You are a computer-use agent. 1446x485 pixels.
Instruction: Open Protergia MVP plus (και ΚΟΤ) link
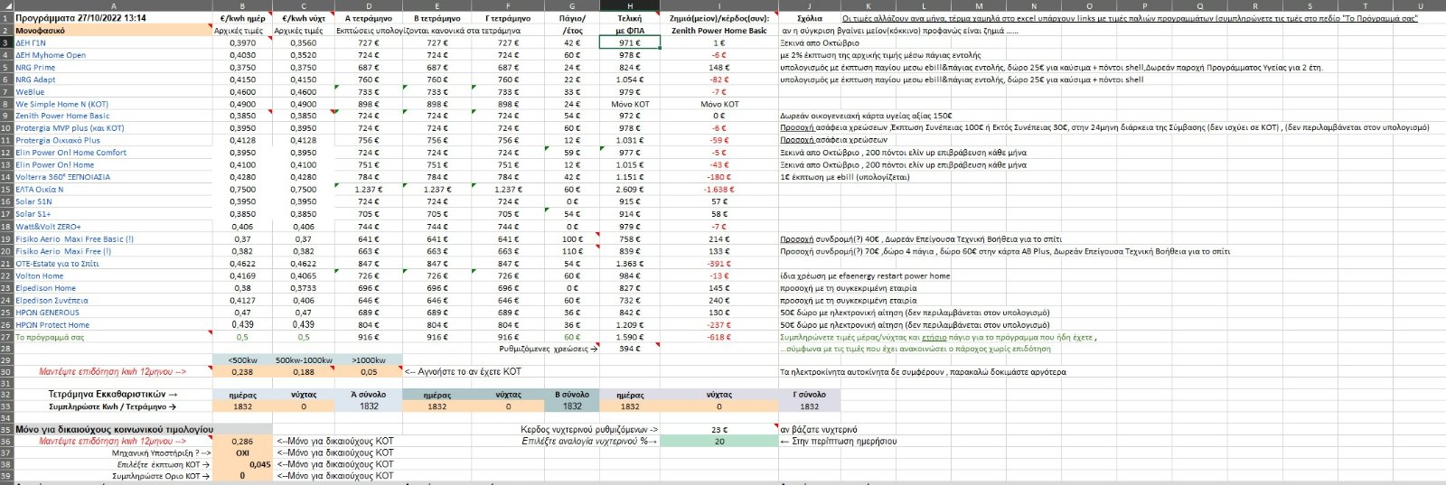(x=70, y=128)
